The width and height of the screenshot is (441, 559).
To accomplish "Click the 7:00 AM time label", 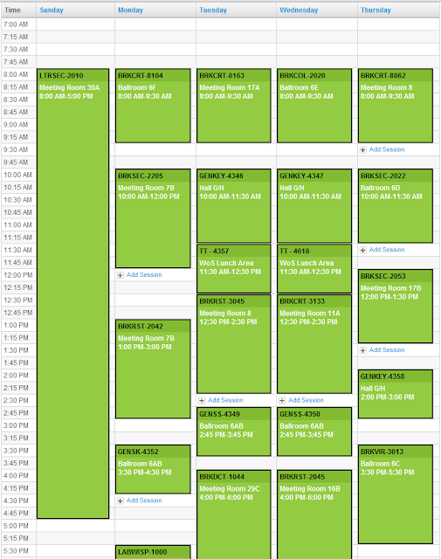I will [16, 24].
